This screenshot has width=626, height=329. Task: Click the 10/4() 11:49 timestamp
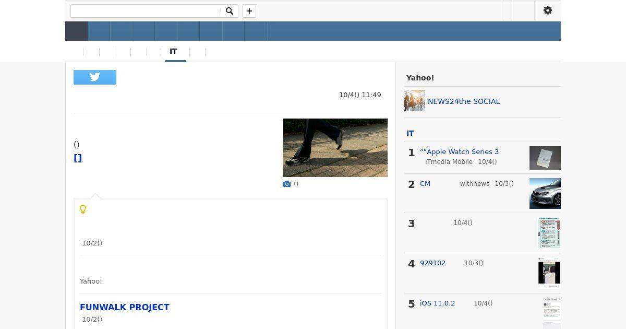coord(360,95)
